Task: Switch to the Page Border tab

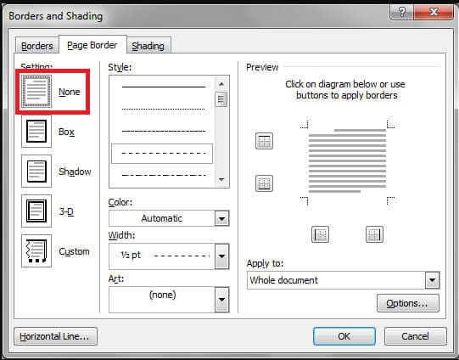Action: coord(92,45)
